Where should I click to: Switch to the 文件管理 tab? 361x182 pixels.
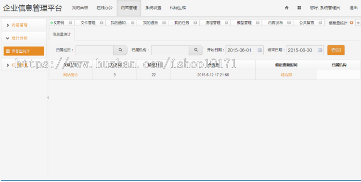pyautogui.click(x=88, y=23)
